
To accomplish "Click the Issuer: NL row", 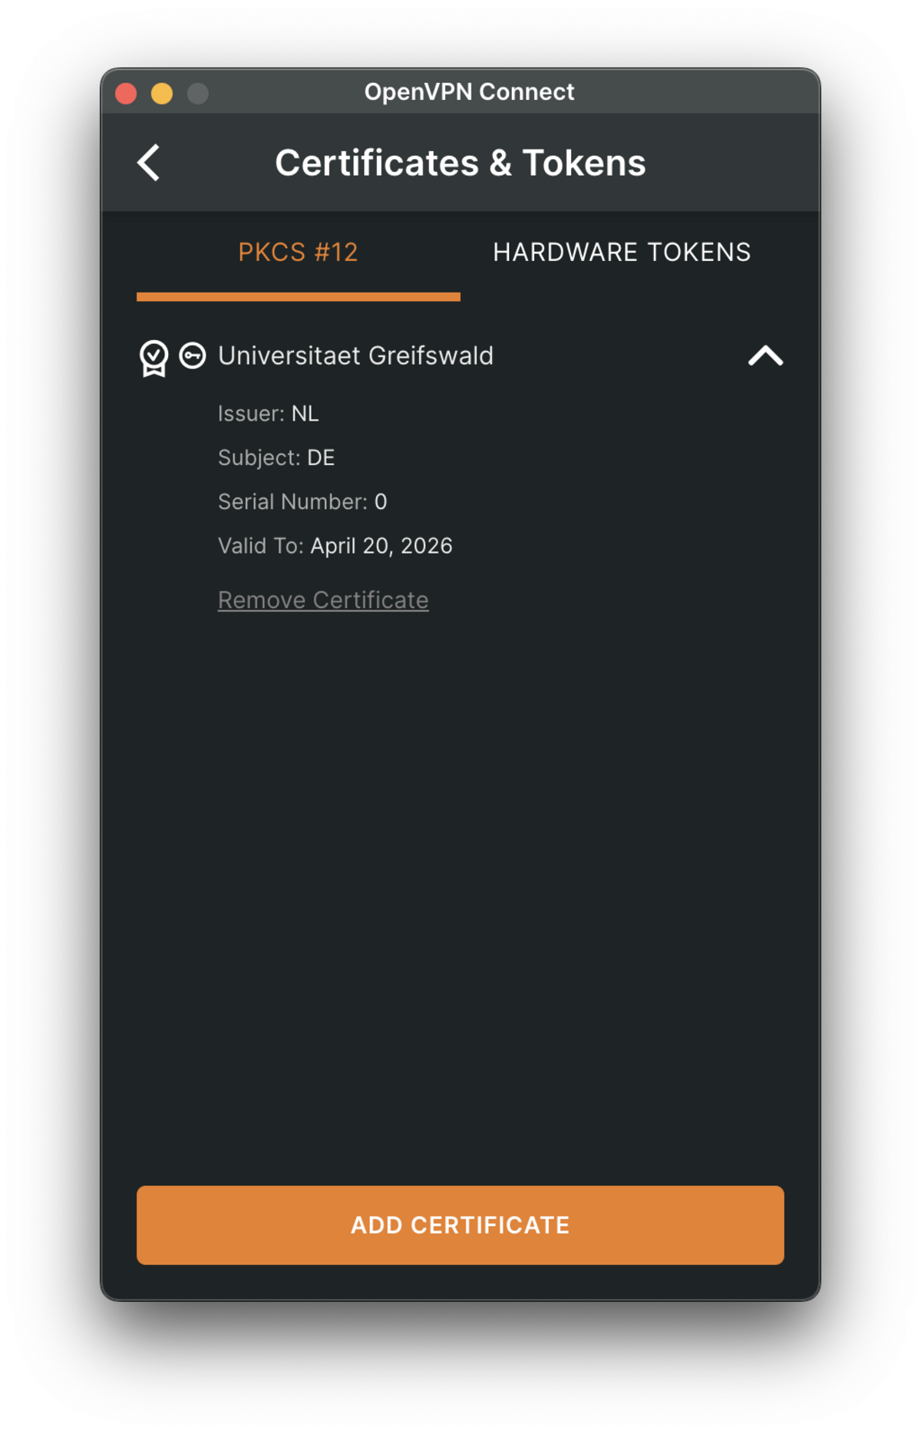I will click(268, 414).
